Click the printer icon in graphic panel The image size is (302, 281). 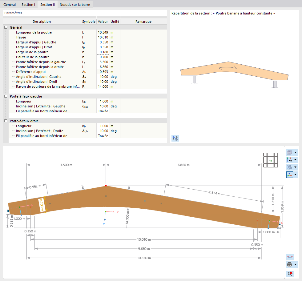[x=289, y=264]
